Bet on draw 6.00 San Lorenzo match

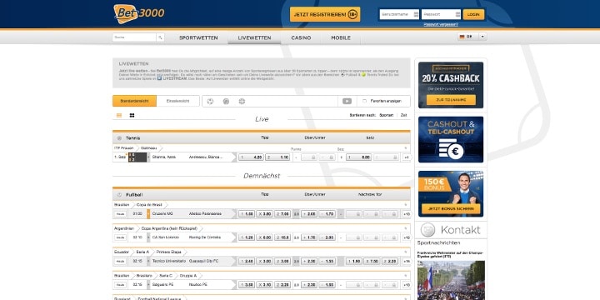point(265,237)
